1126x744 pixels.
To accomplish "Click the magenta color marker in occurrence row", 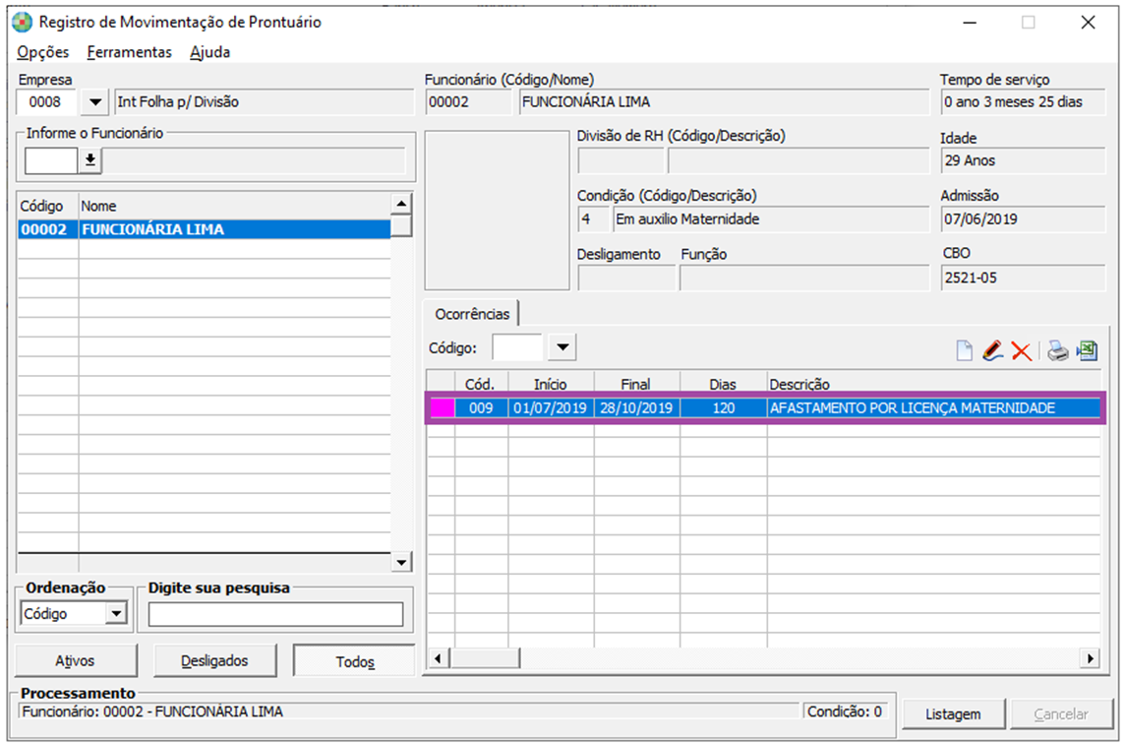I will [x=442, y=407].
